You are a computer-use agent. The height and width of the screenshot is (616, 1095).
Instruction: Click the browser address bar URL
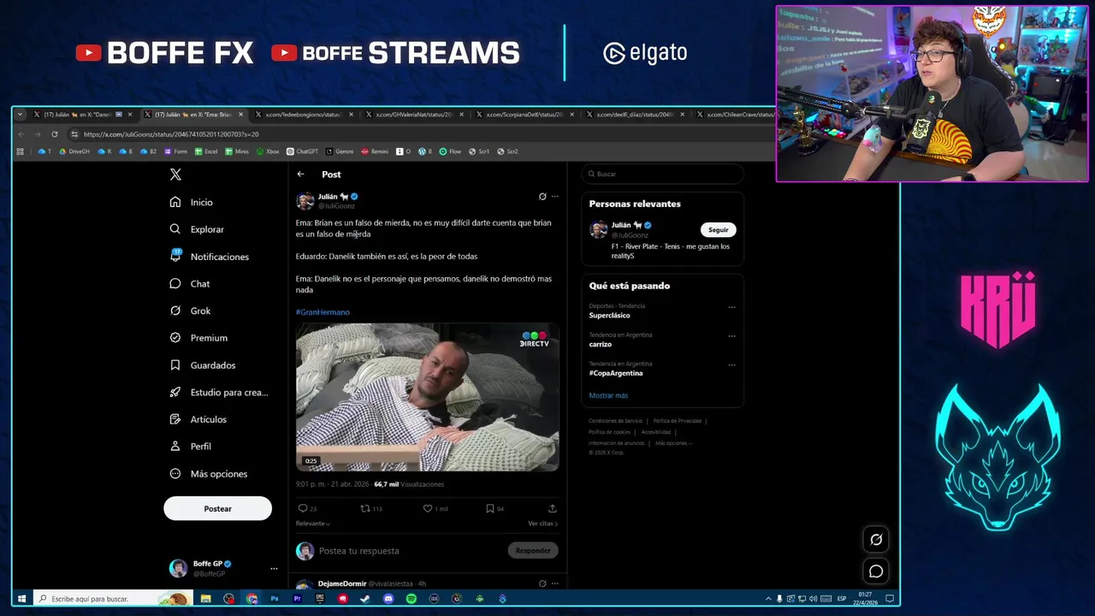171,134
